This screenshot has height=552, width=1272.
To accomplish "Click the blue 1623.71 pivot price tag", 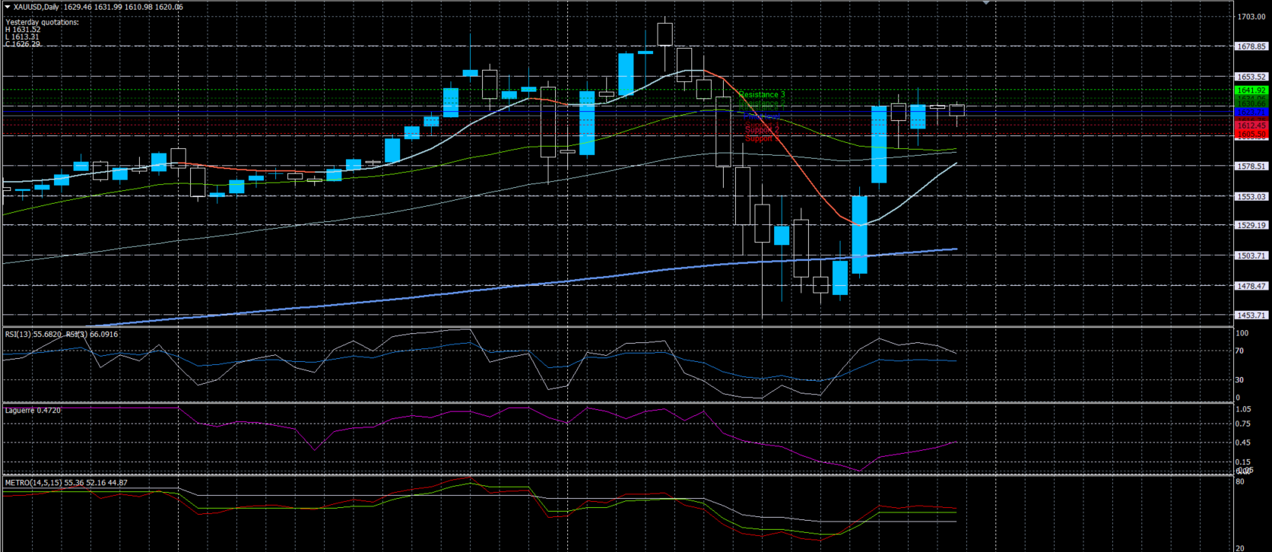I will [1251, 113].
